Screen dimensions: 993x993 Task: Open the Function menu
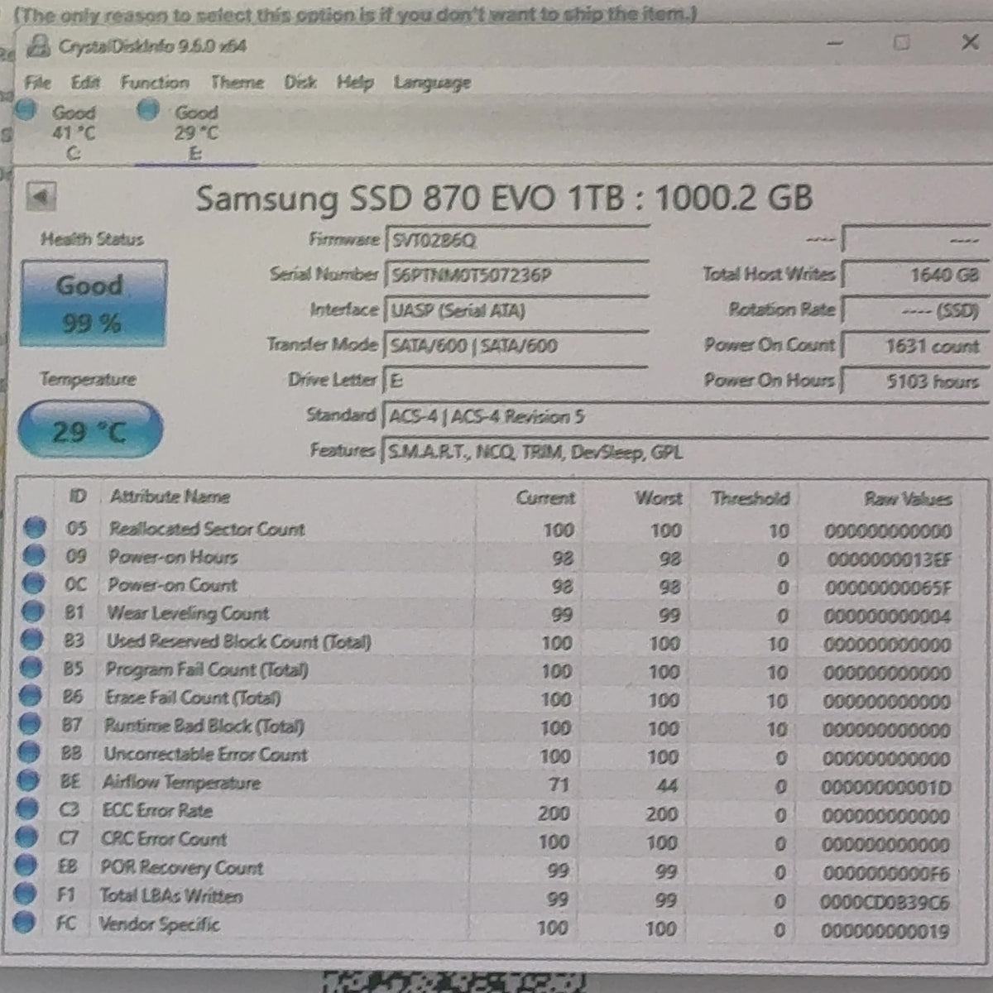point(155,82)
